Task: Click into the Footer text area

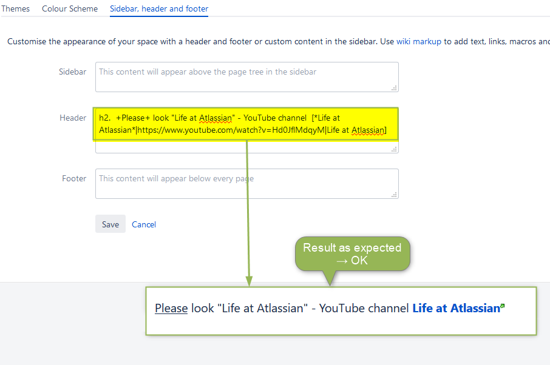Action: [247, 184]
